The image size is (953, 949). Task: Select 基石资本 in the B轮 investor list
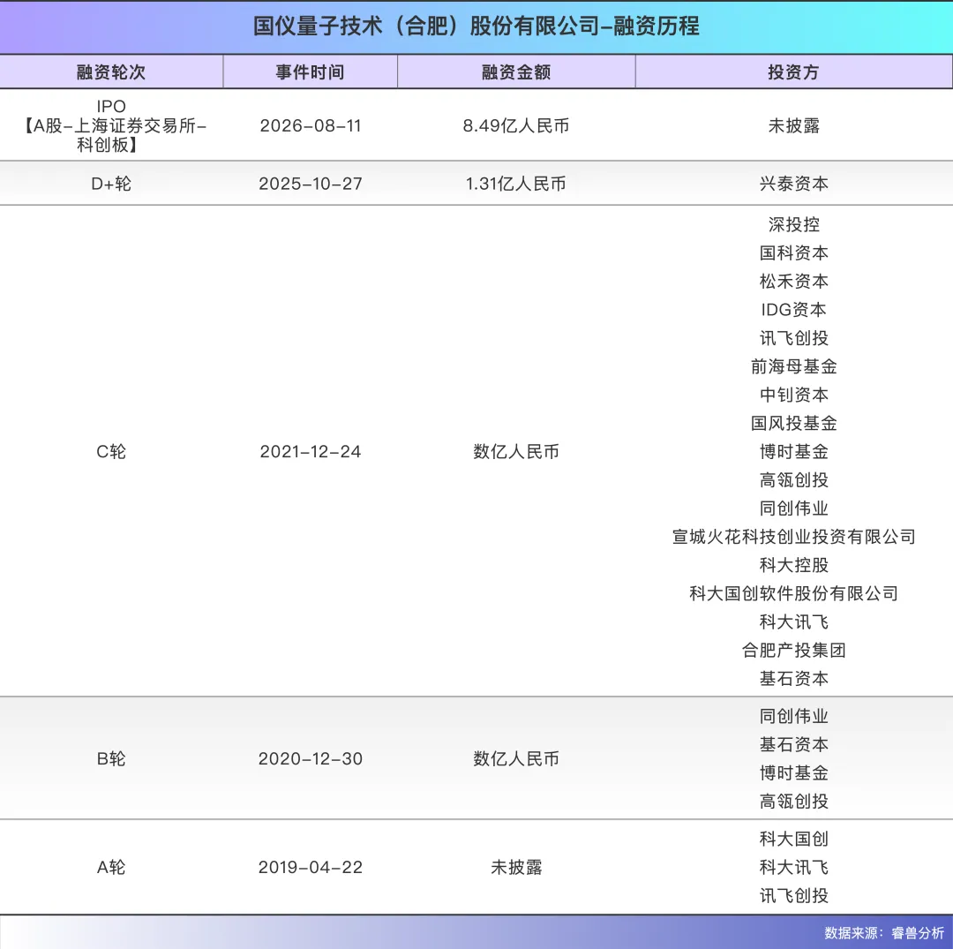click(x=794, y=745)
